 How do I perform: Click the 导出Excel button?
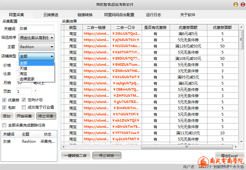click(x=229, y=156)
